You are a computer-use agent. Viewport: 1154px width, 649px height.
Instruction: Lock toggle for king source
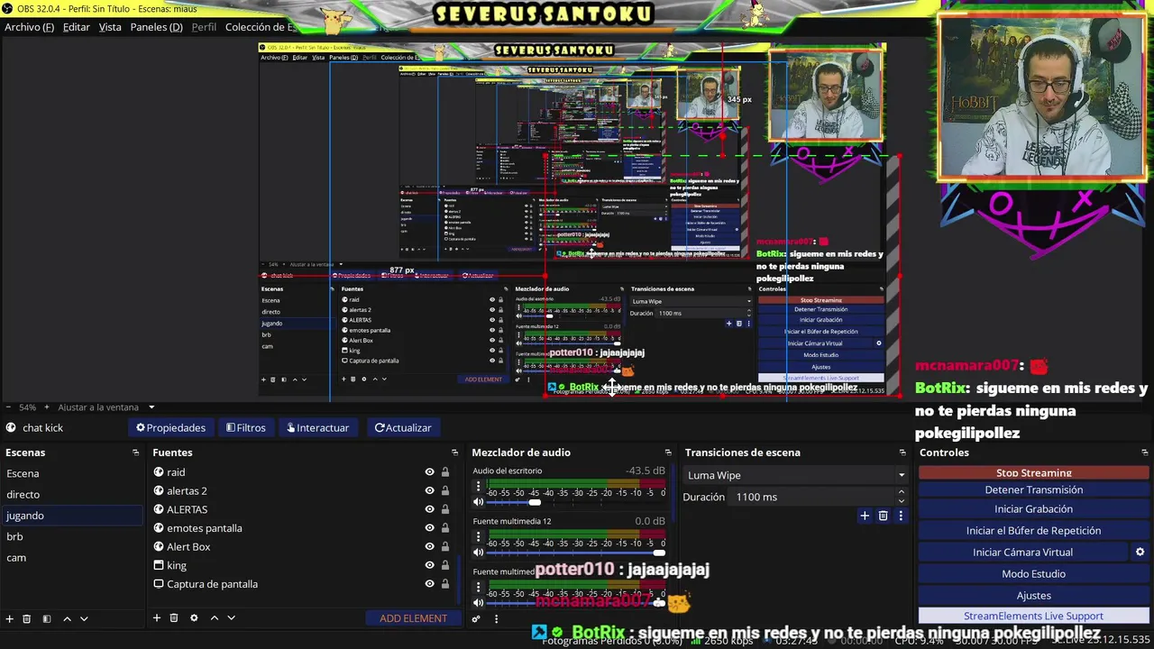(x=444, y=565)
